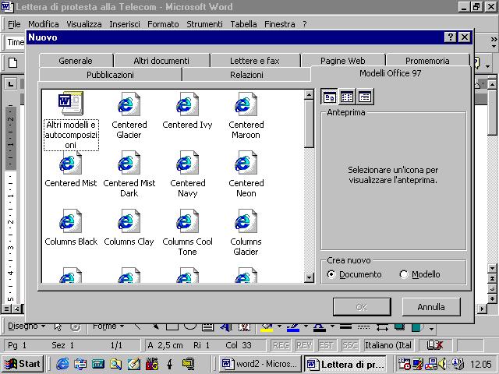Click the Lettera di pr... taskbar button
This screenshot has width=499, height=374.
tap(347, 364)
